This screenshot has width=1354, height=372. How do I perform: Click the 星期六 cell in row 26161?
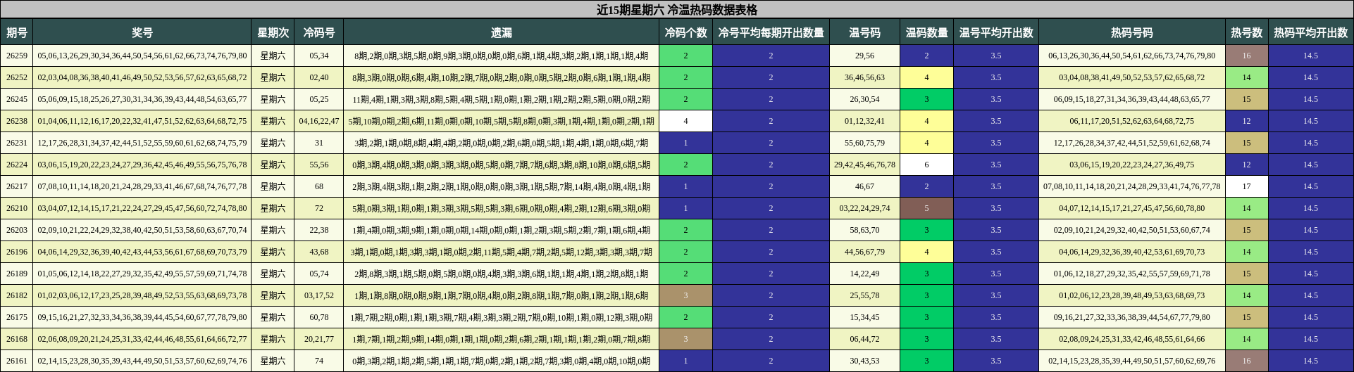point(273,361)
